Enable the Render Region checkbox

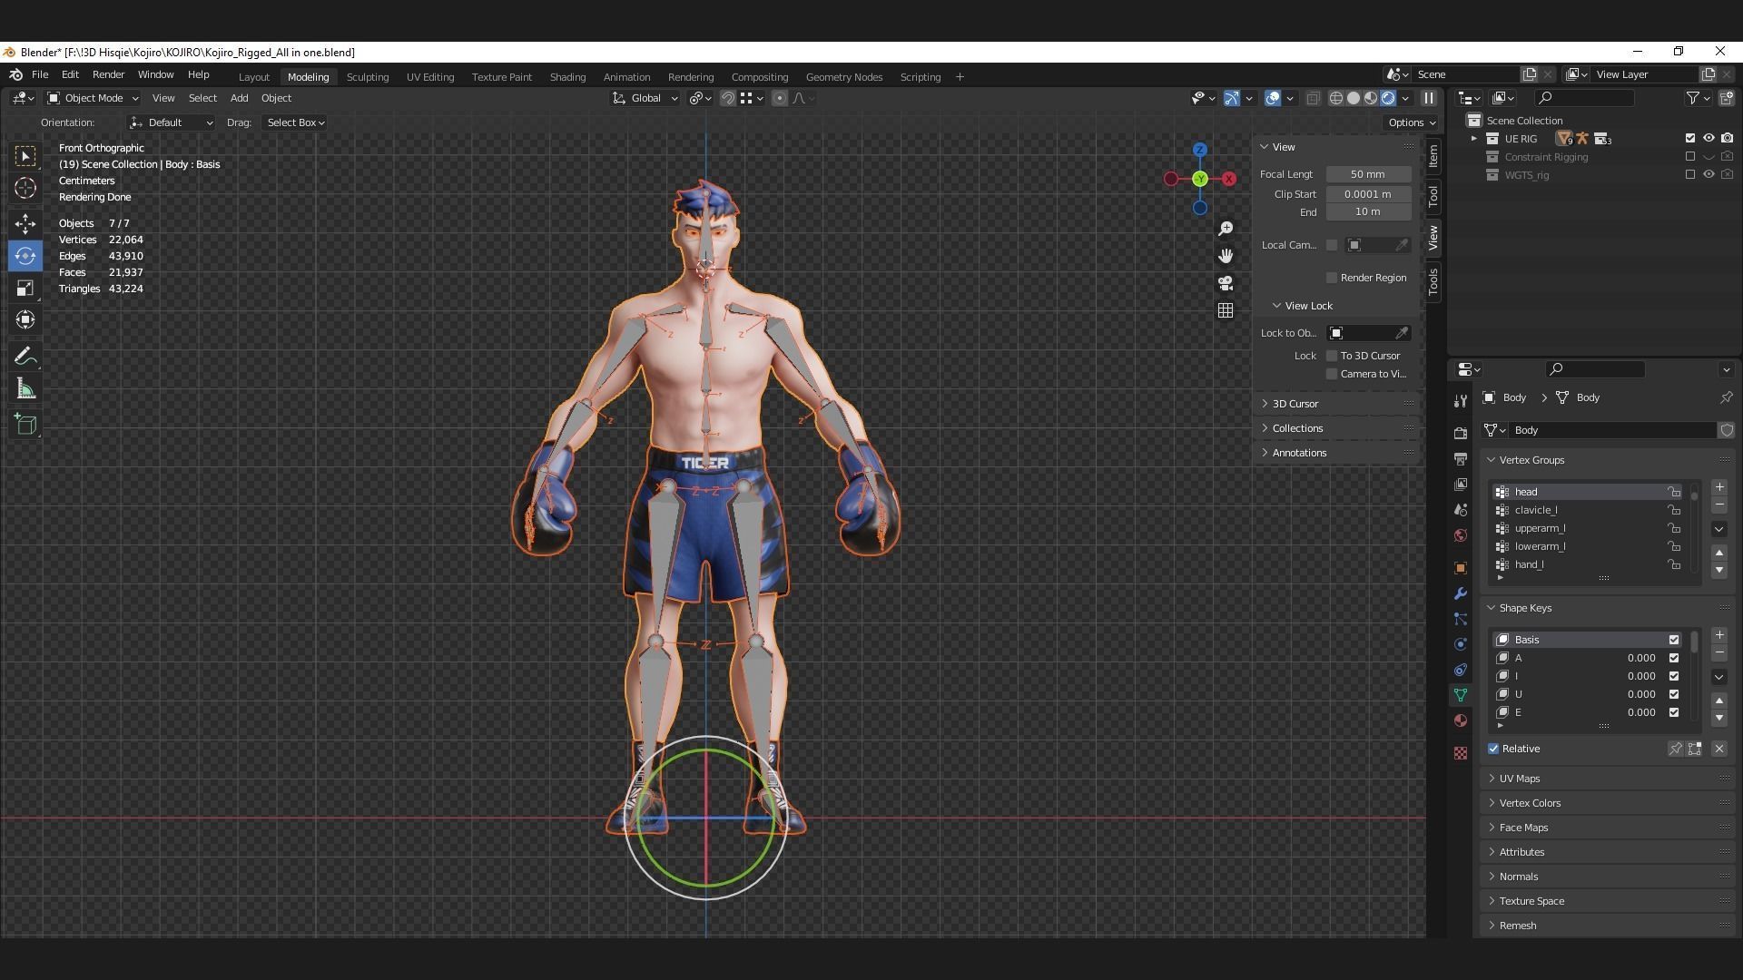[1332, 278]
